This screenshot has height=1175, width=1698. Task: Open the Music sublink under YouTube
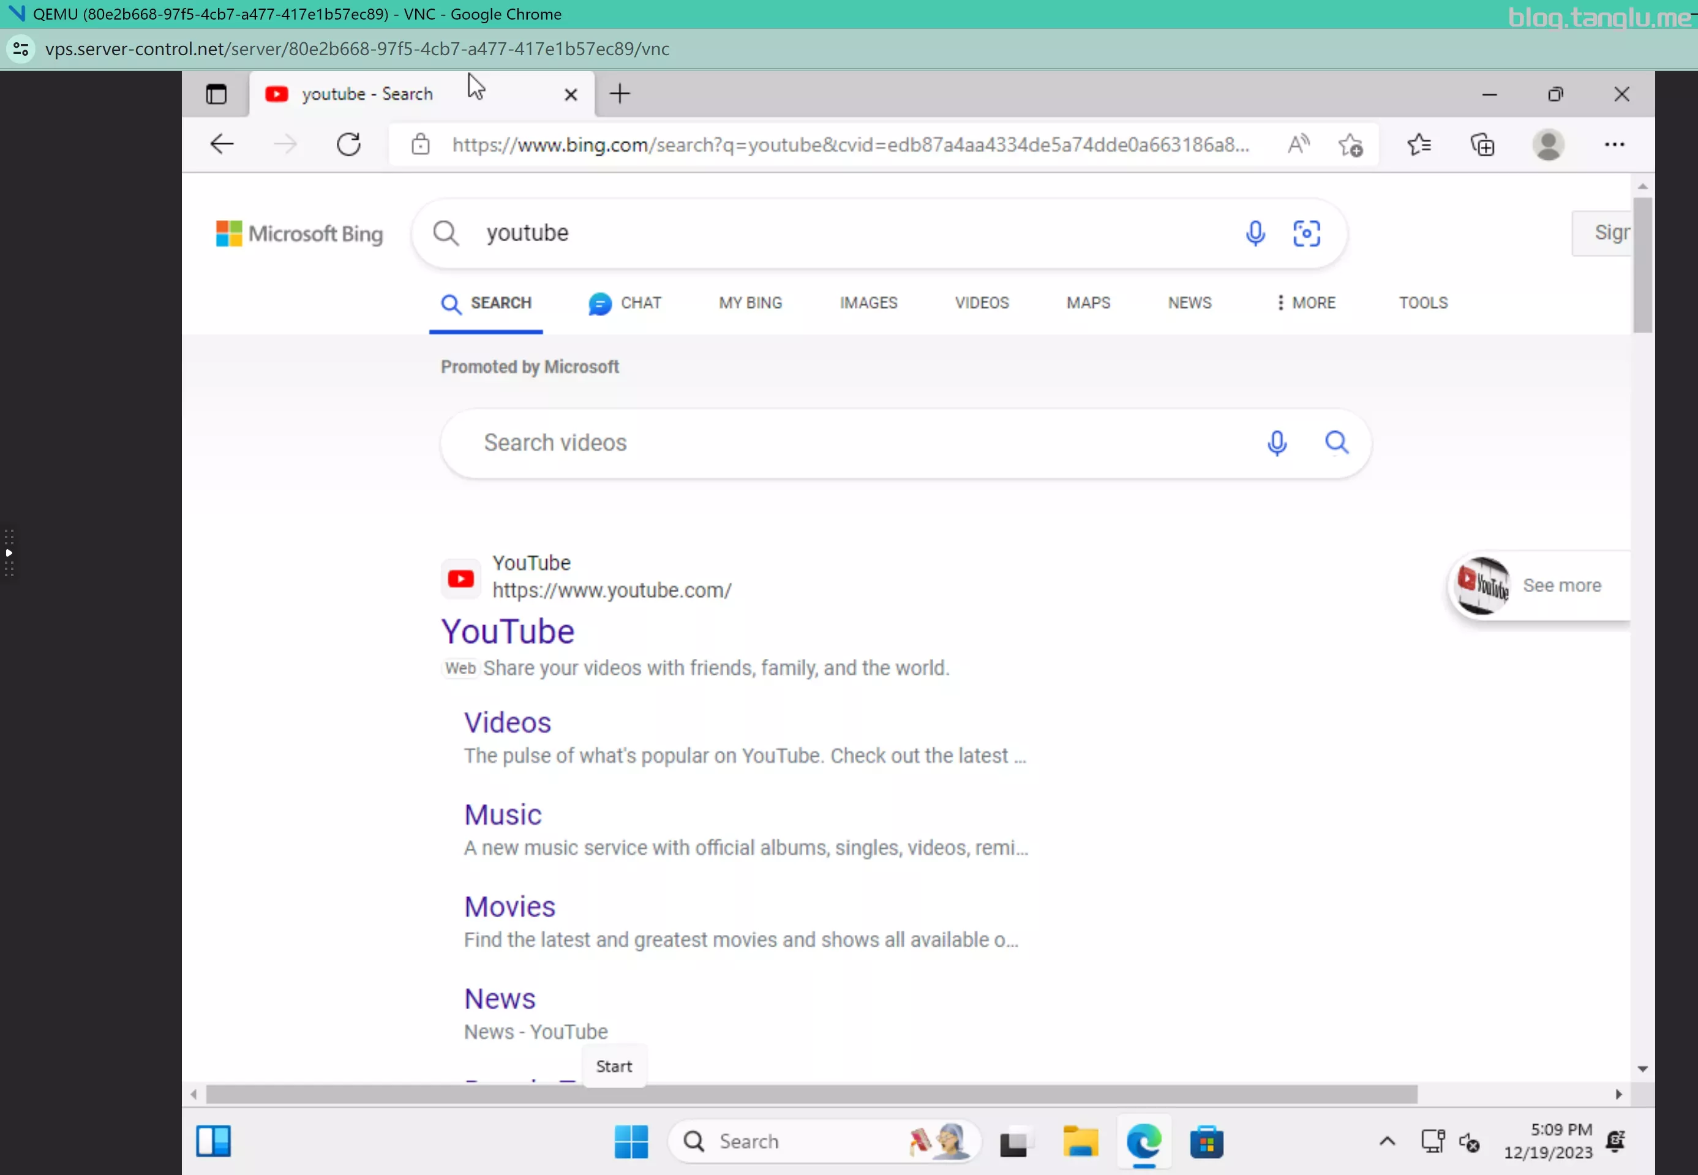coord(502,814)
